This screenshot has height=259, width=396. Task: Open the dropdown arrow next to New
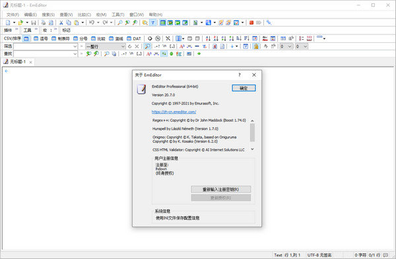click(14, 22)
